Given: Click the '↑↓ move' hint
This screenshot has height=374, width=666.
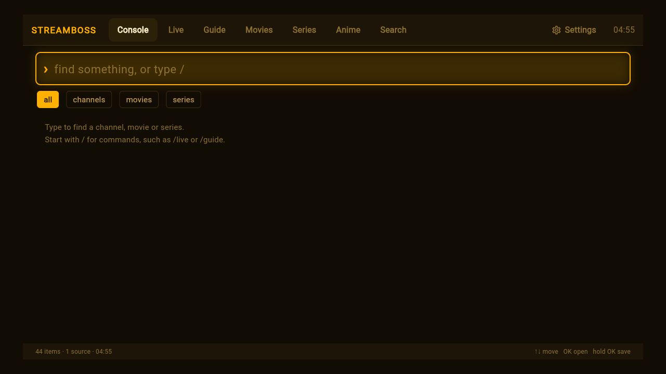Looking at the screenshot, I should [x=546, y=352].
